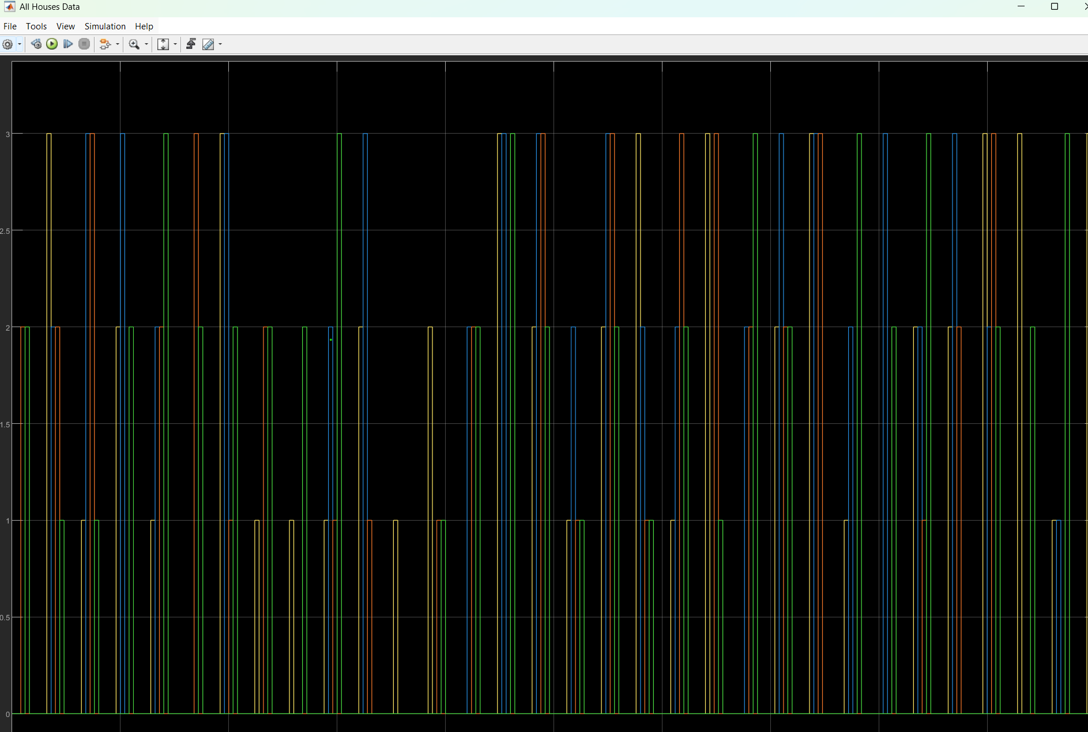This screenshot has height=732, width=1088.
Task: Click the Step Back button
Action: coord(36,44)
